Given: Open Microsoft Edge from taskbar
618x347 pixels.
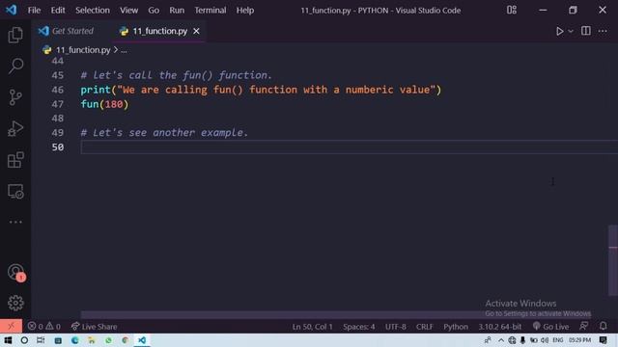Looking at the screenshot, I should click(x=75, y=340).
